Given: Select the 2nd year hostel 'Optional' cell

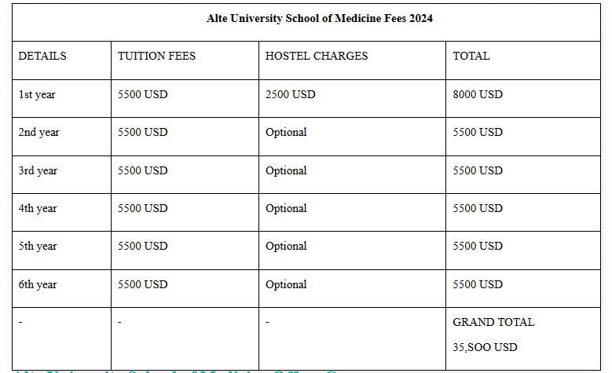Looking at the screenshot, I should coord(286,133).
